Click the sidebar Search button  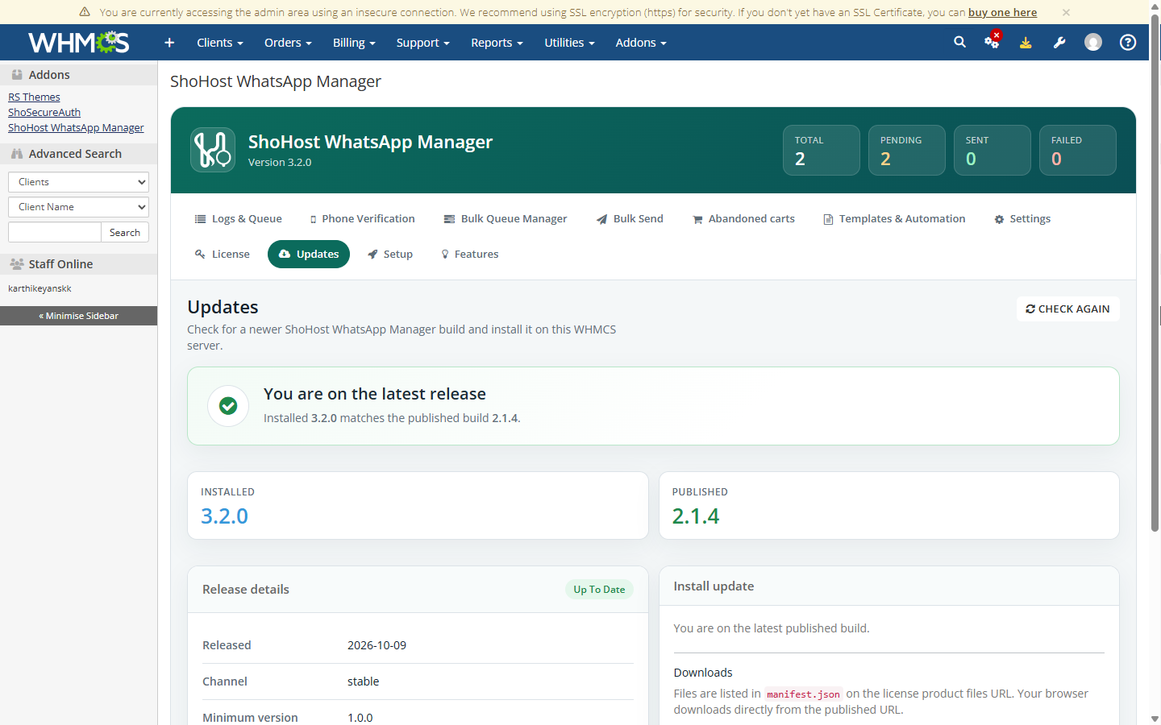[x=125, y=233]
